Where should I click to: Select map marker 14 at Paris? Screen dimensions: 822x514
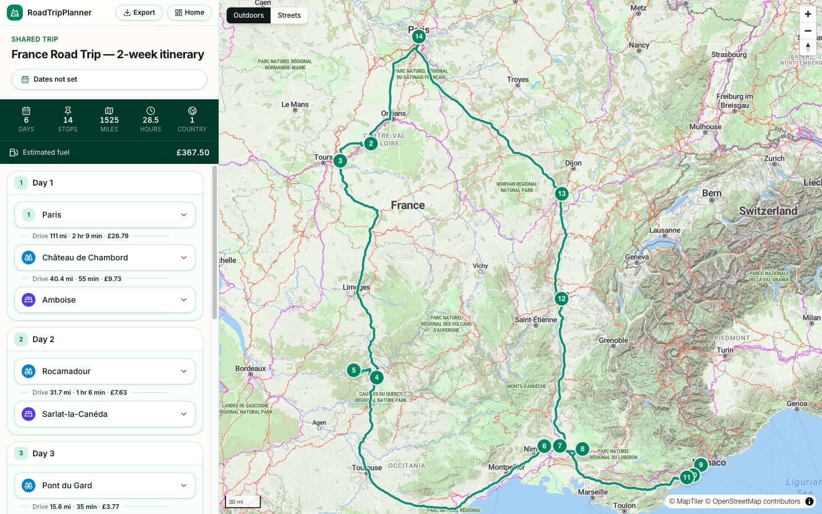(x=419, y=37)
